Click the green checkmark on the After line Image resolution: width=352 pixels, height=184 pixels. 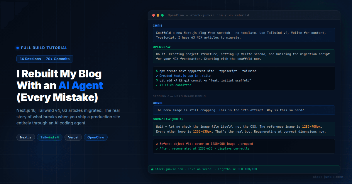pyautogui.click(x=157, y=149)
